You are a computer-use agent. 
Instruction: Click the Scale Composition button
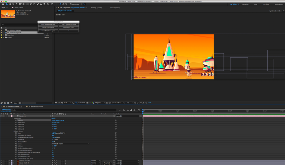click(48, 28)
